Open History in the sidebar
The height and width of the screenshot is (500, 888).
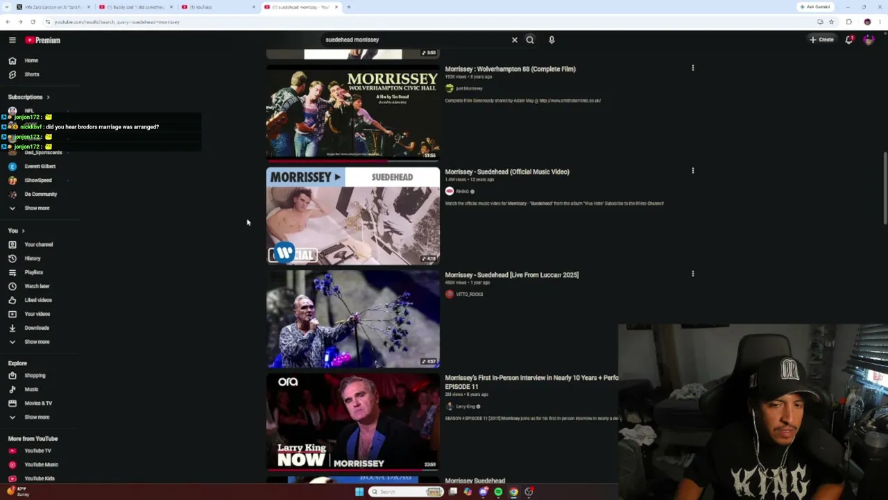click(33, 258)
